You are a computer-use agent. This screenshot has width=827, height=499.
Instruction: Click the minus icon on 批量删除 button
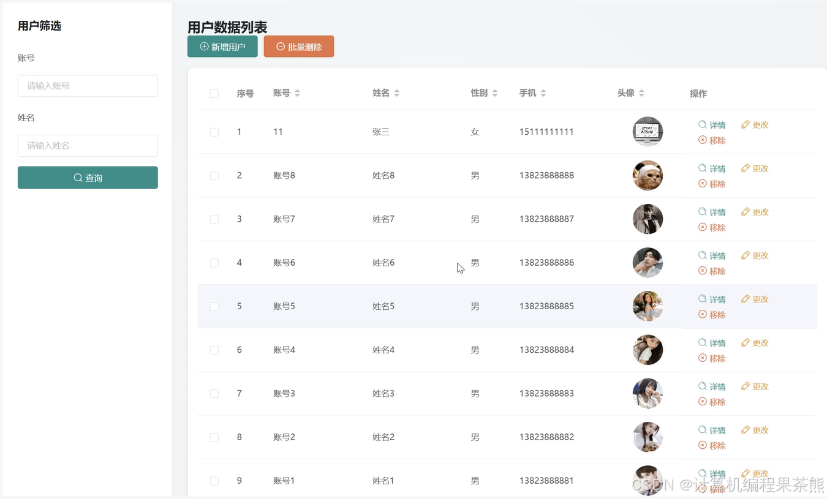[280, 46]
